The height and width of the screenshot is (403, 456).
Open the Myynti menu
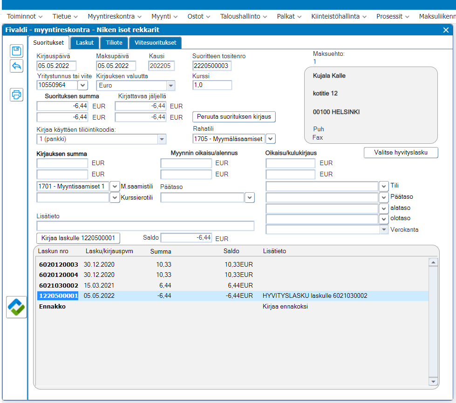point(164,17)
